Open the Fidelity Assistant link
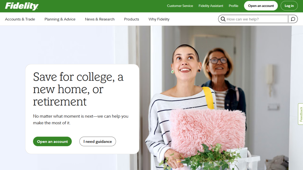 click(211, 6)
